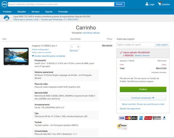The height and width of the screenshot is (138, 174).
Task: Click the Elo card icon
Action: [134, 118]
